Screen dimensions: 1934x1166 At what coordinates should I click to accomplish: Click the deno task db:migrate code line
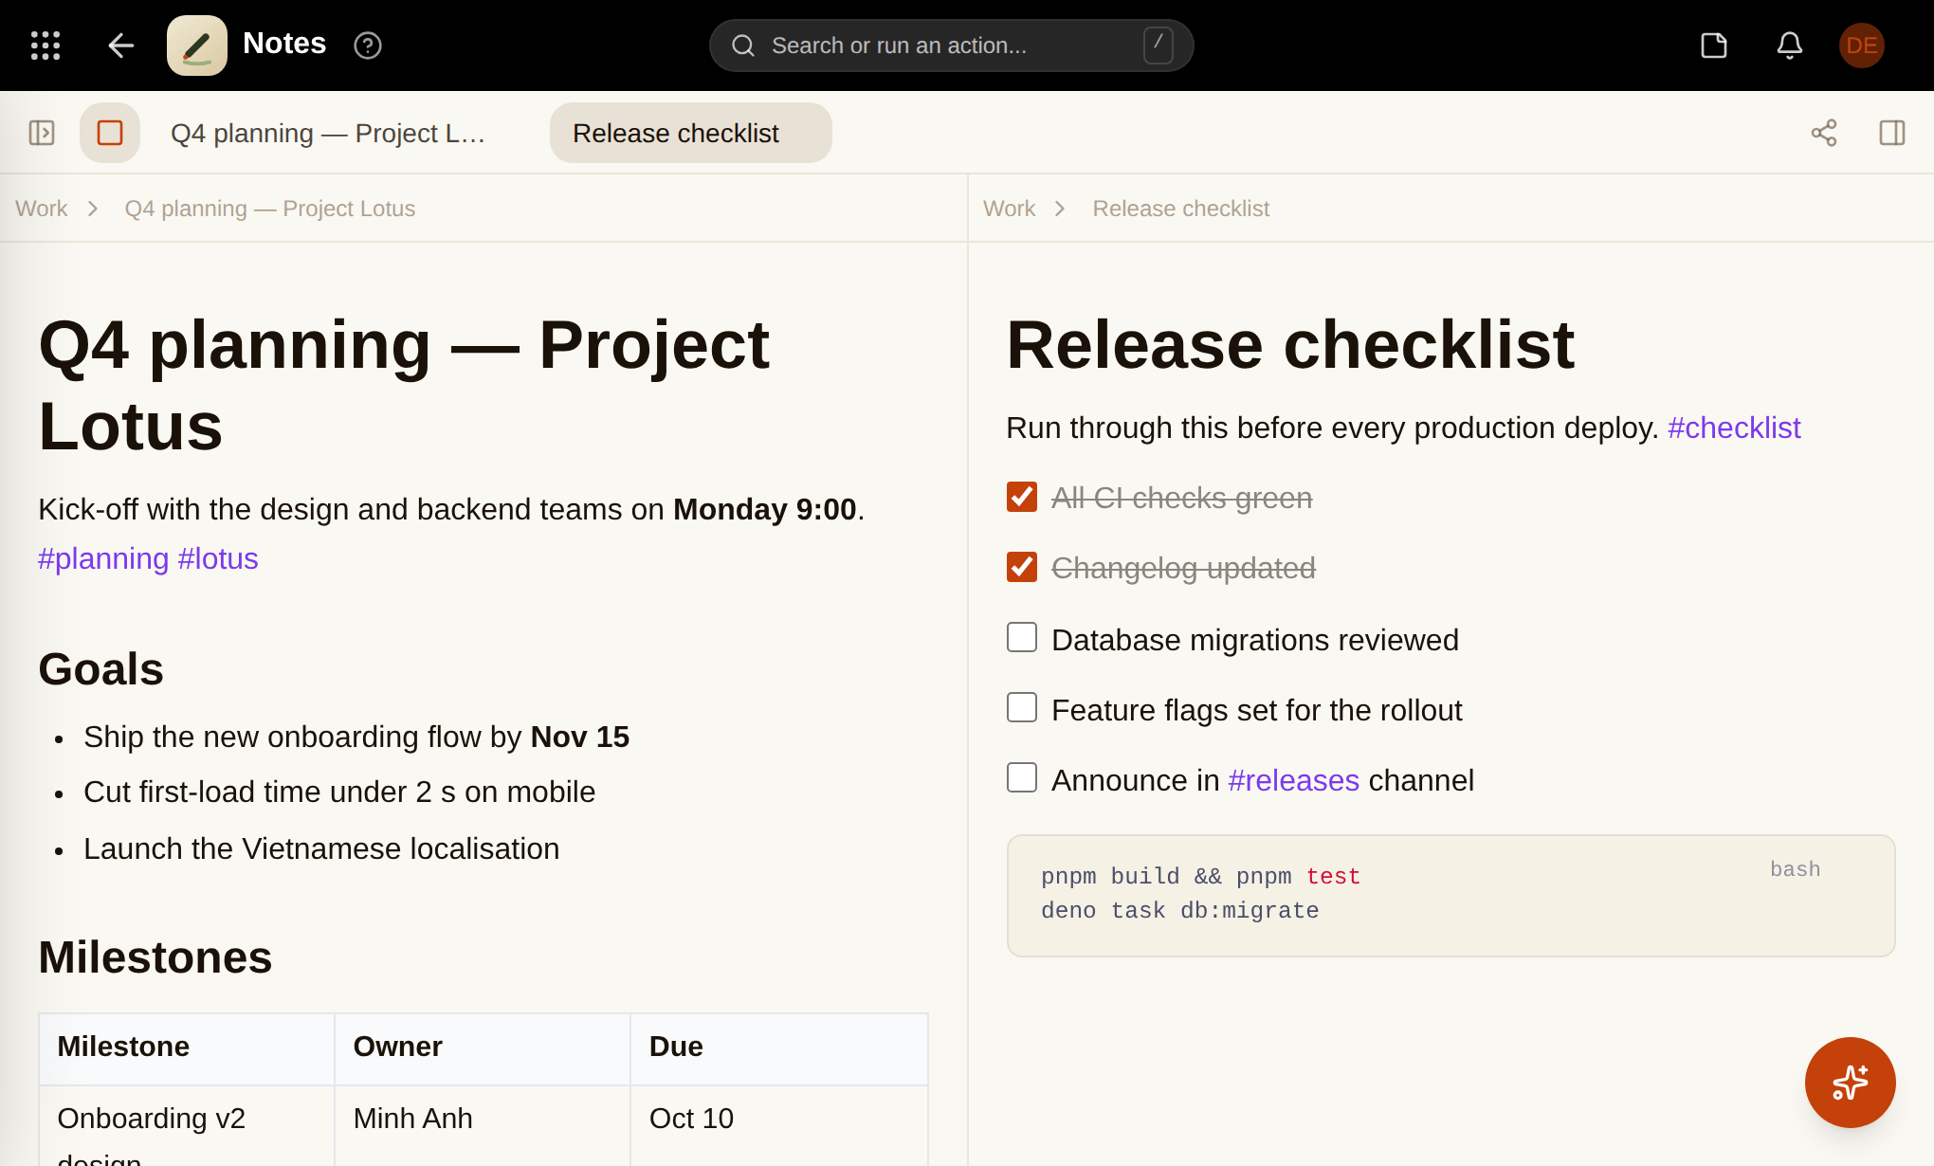[1180, 911]
